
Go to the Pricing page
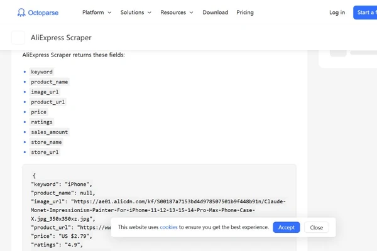point(245,13)
